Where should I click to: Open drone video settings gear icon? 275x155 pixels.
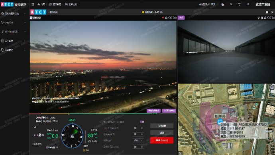tap(166, 18)
